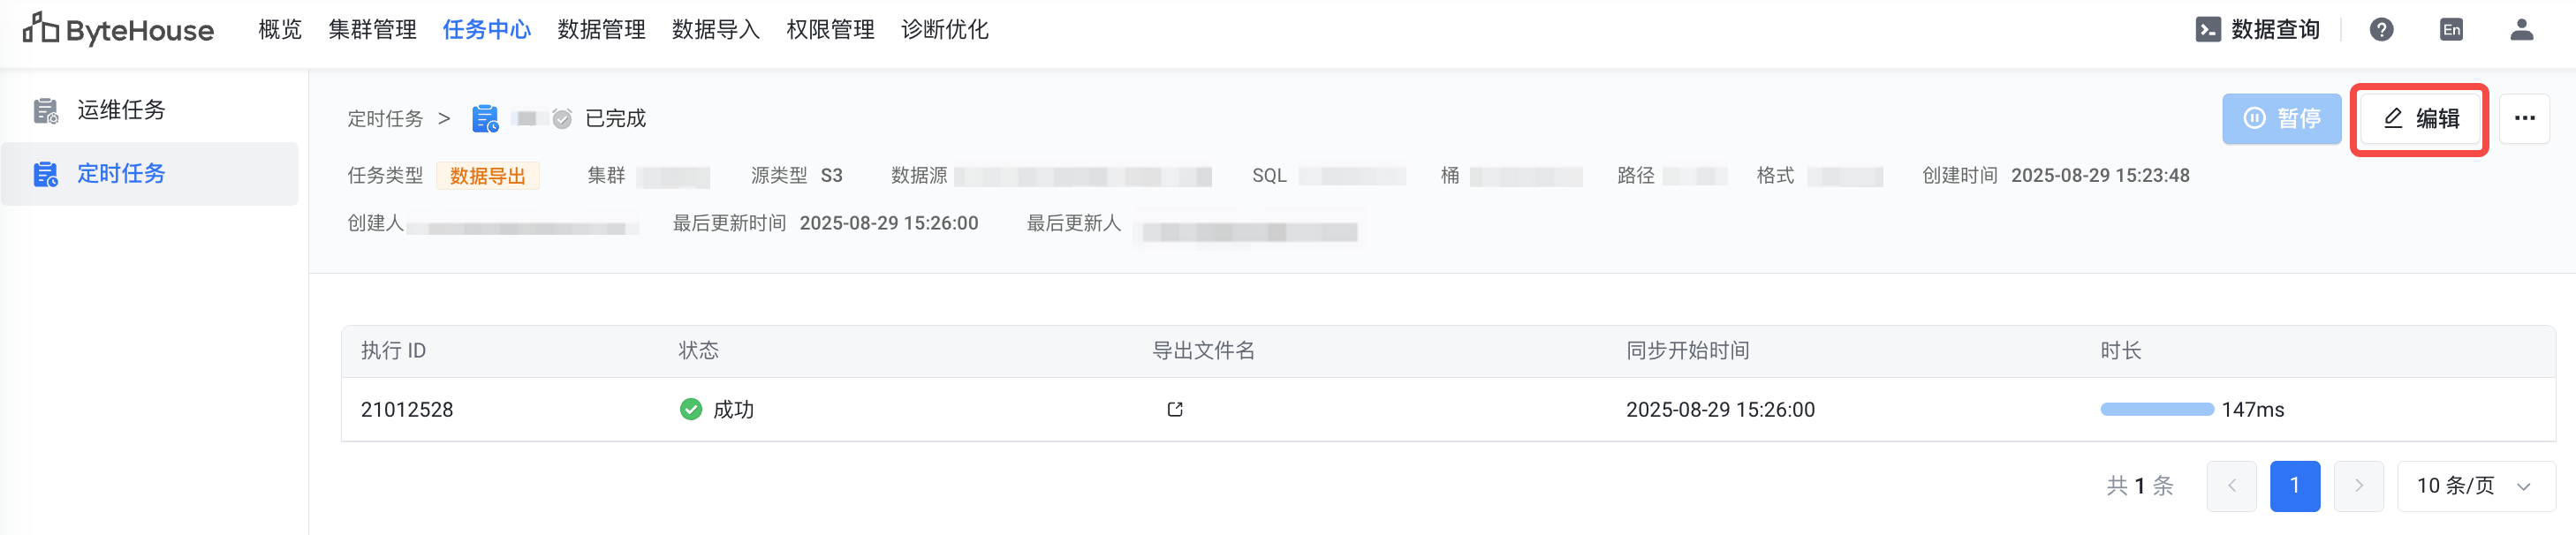This screenshot has height=535, width=2576.
Task: Click the 编辑 button
Action: [2420, 118]
